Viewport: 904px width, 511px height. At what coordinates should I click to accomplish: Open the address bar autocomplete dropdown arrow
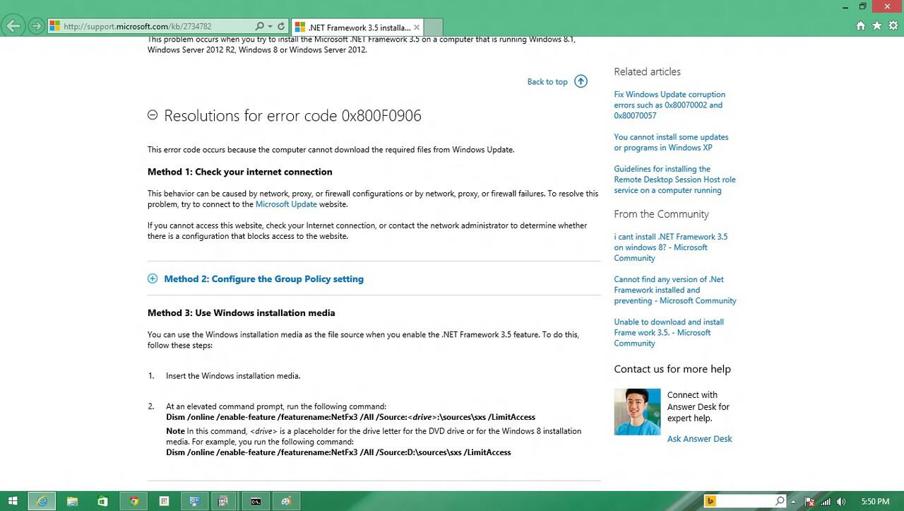click(270, 26)
